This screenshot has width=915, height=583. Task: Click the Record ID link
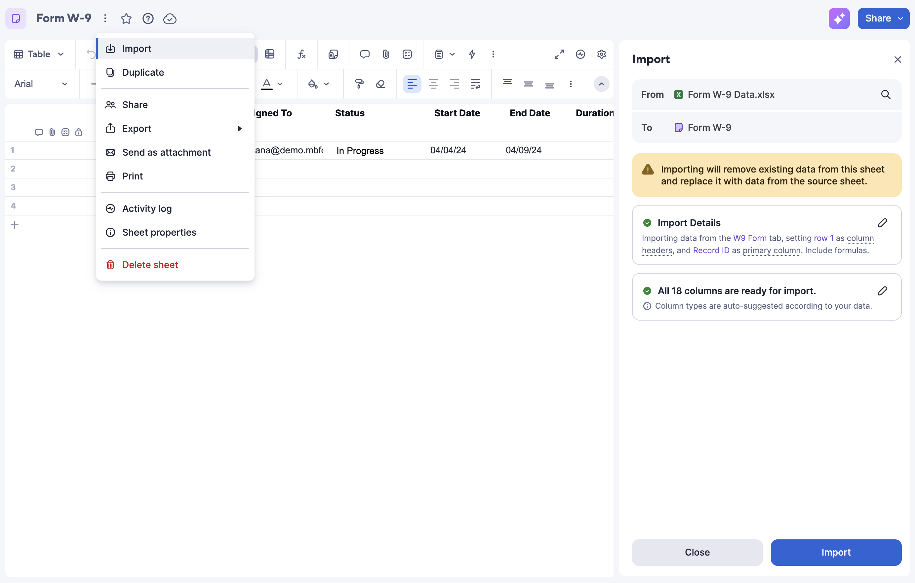click(x=711, y=250)
